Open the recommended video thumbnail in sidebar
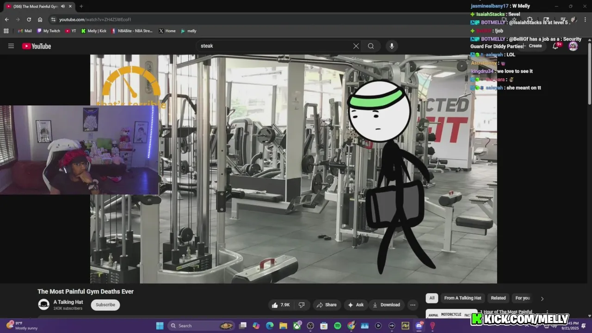Viewport: 592px width, 333px height. point(451,314)
